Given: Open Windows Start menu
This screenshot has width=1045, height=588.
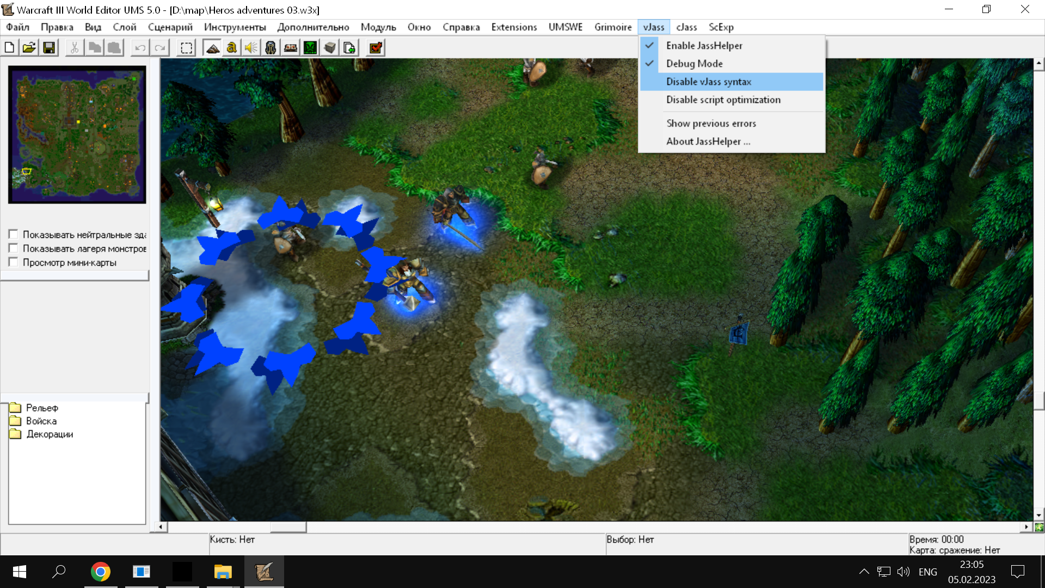Looking at the screenshot, I should tap(20, 572).
